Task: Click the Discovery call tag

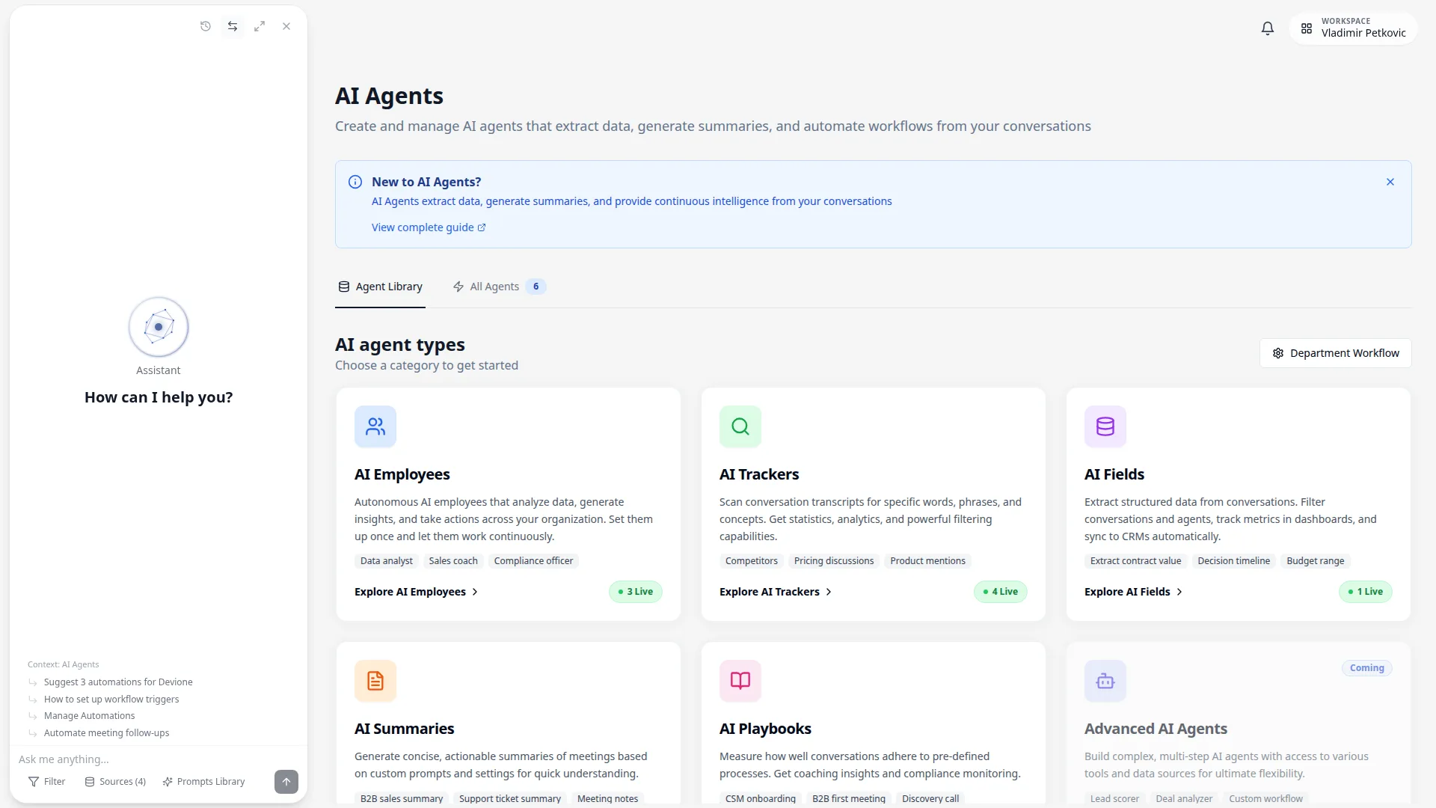Action: pos(930,799)
